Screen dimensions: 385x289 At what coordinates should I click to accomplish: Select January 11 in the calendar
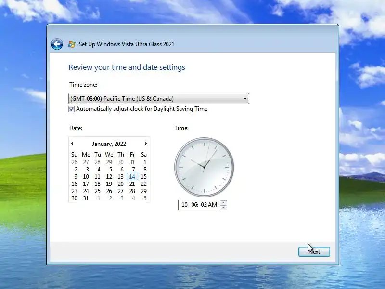point(98,176)
